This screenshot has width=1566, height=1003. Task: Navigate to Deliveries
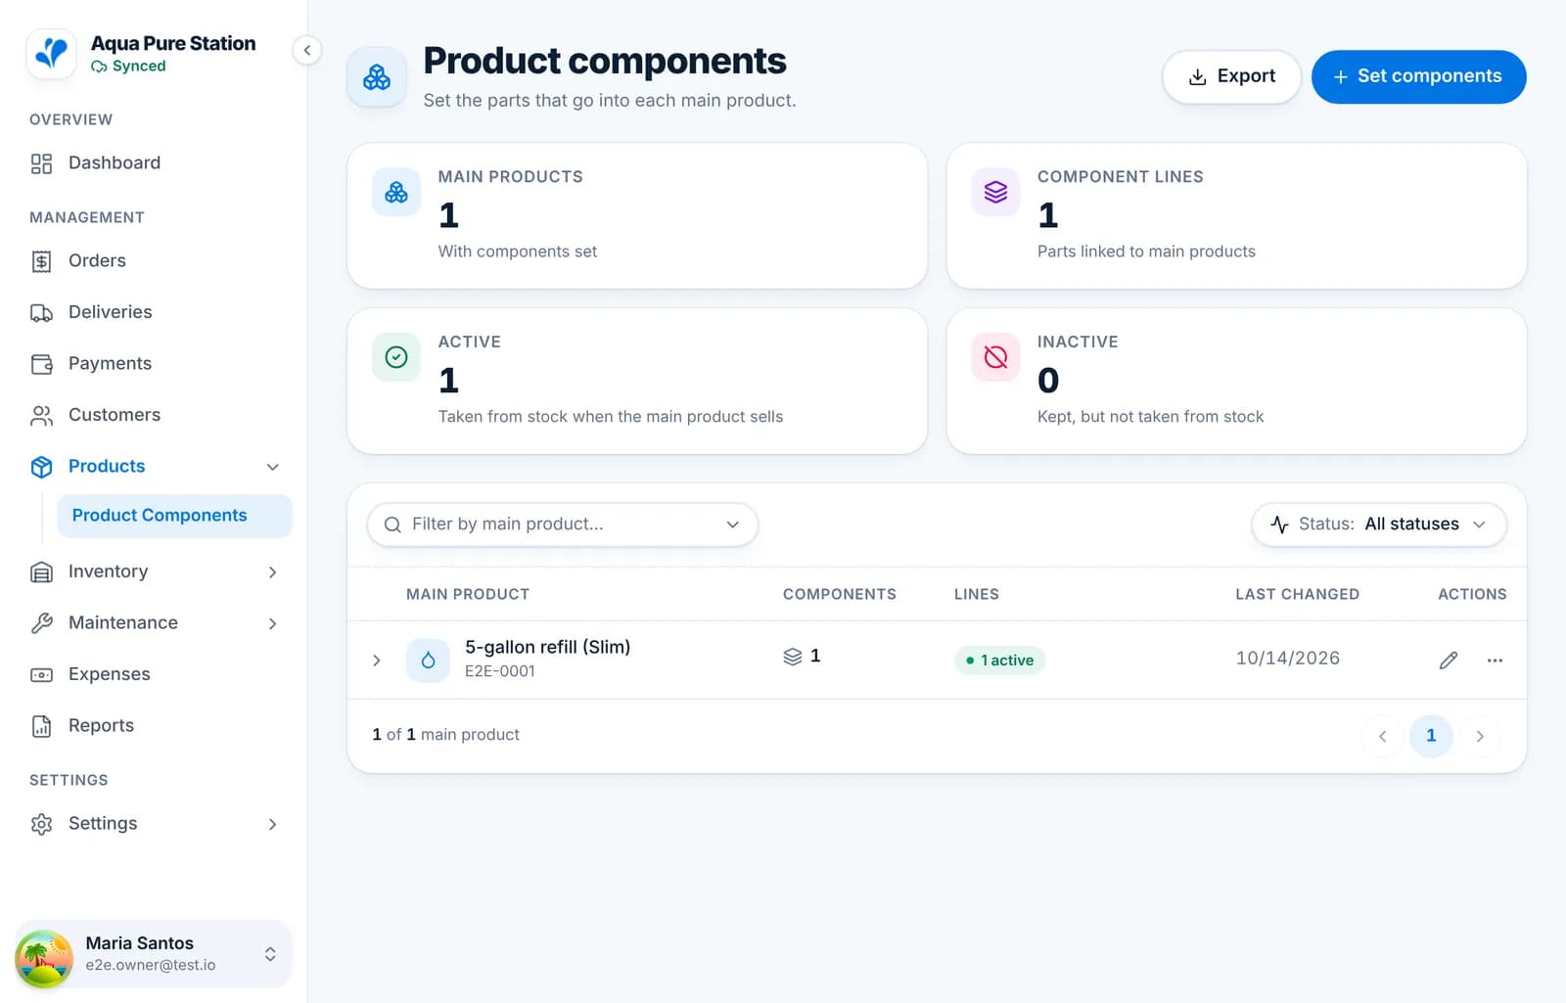pyautogui.click(x=154, y=313)
